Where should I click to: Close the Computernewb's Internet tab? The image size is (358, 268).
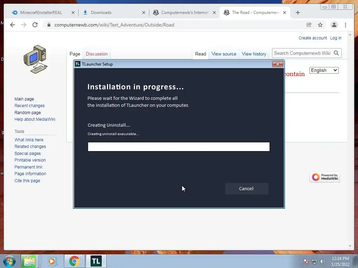coord(214,13)
